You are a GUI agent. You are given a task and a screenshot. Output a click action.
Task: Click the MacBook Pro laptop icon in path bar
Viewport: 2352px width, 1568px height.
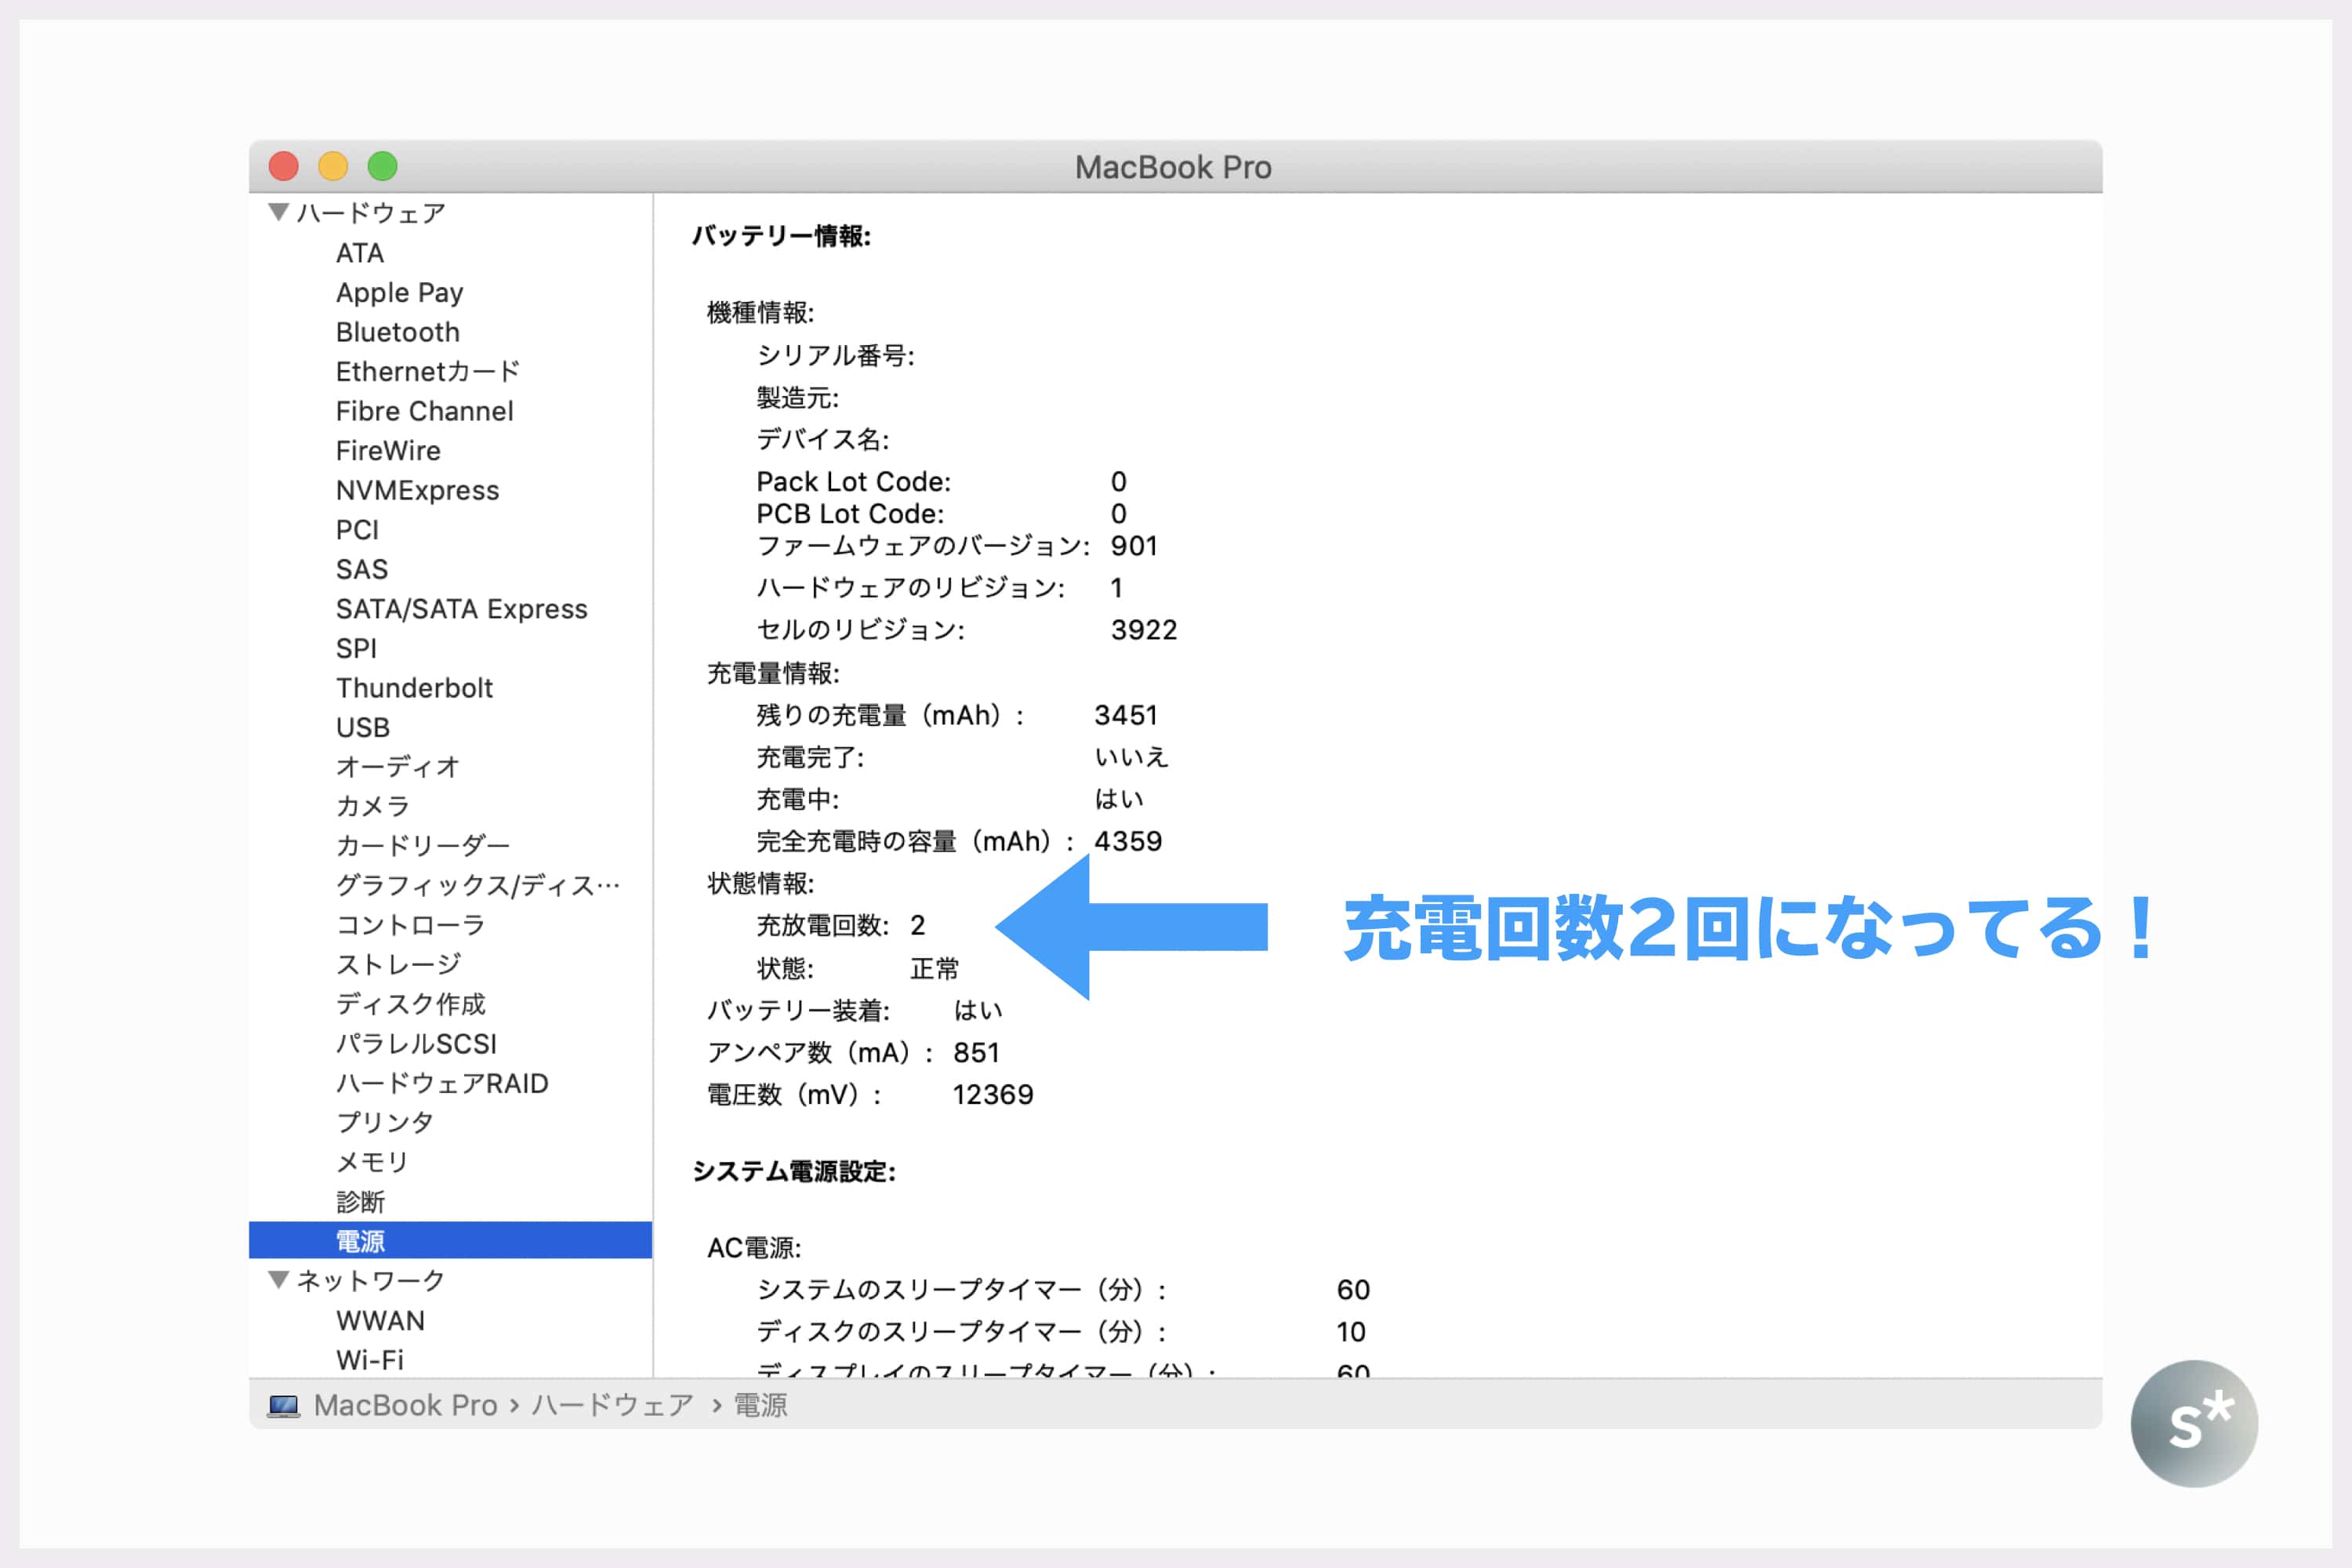(x=284, y=1405)
